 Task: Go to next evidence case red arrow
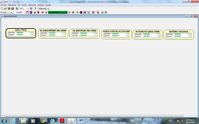[x=69, y=12]
